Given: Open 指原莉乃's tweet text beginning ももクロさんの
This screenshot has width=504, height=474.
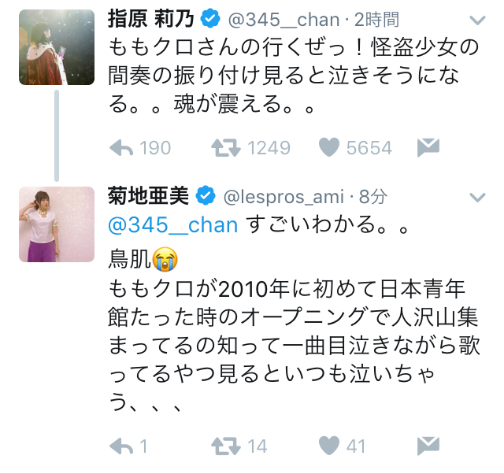Looking at the screenshot, I should (x=294, y=76).
